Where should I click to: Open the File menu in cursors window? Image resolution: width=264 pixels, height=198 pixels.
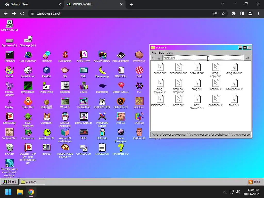[x=154, y=53]
